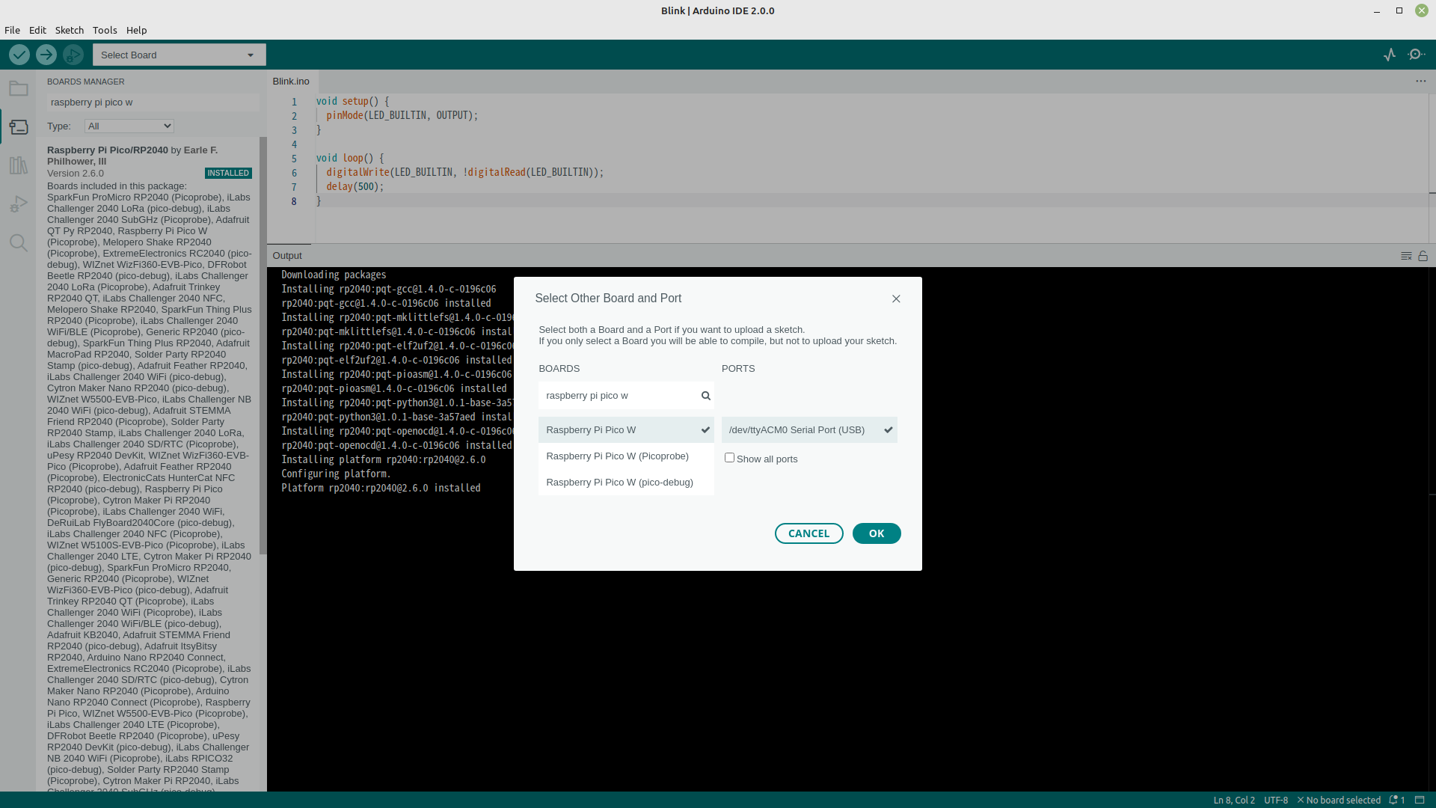Select /dev/ttyACM0 Serial Port (USB)

809,430
